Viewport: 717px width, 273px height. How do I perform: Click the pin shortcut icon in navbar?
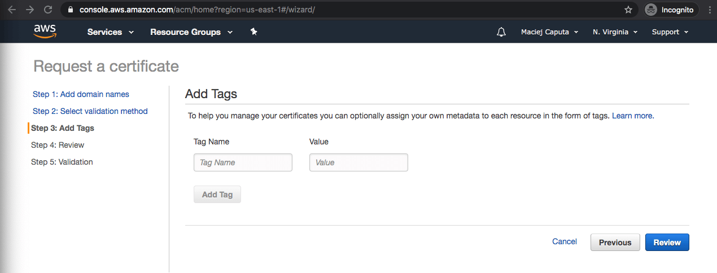click(253, 32)
